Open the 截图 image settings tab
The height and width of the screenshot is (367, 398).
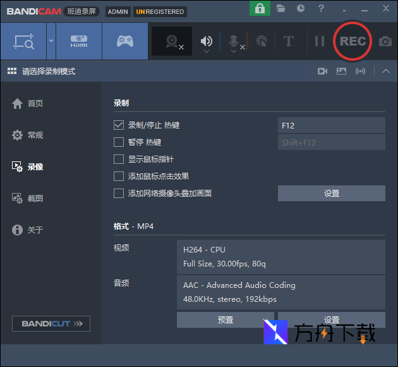[27, 199]
